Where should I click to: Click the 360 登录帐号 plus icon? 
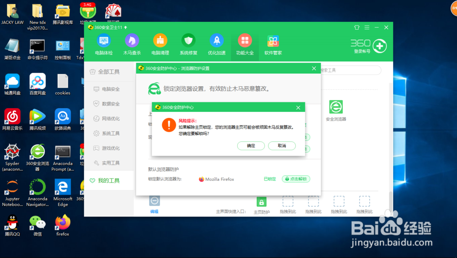[380, 46]
